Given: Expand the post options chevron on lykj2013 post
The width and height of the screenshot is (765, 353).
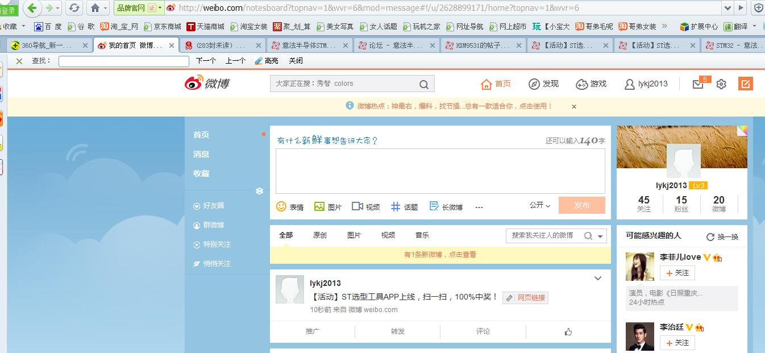Looking at the screenshot, I should click(598, 279).
